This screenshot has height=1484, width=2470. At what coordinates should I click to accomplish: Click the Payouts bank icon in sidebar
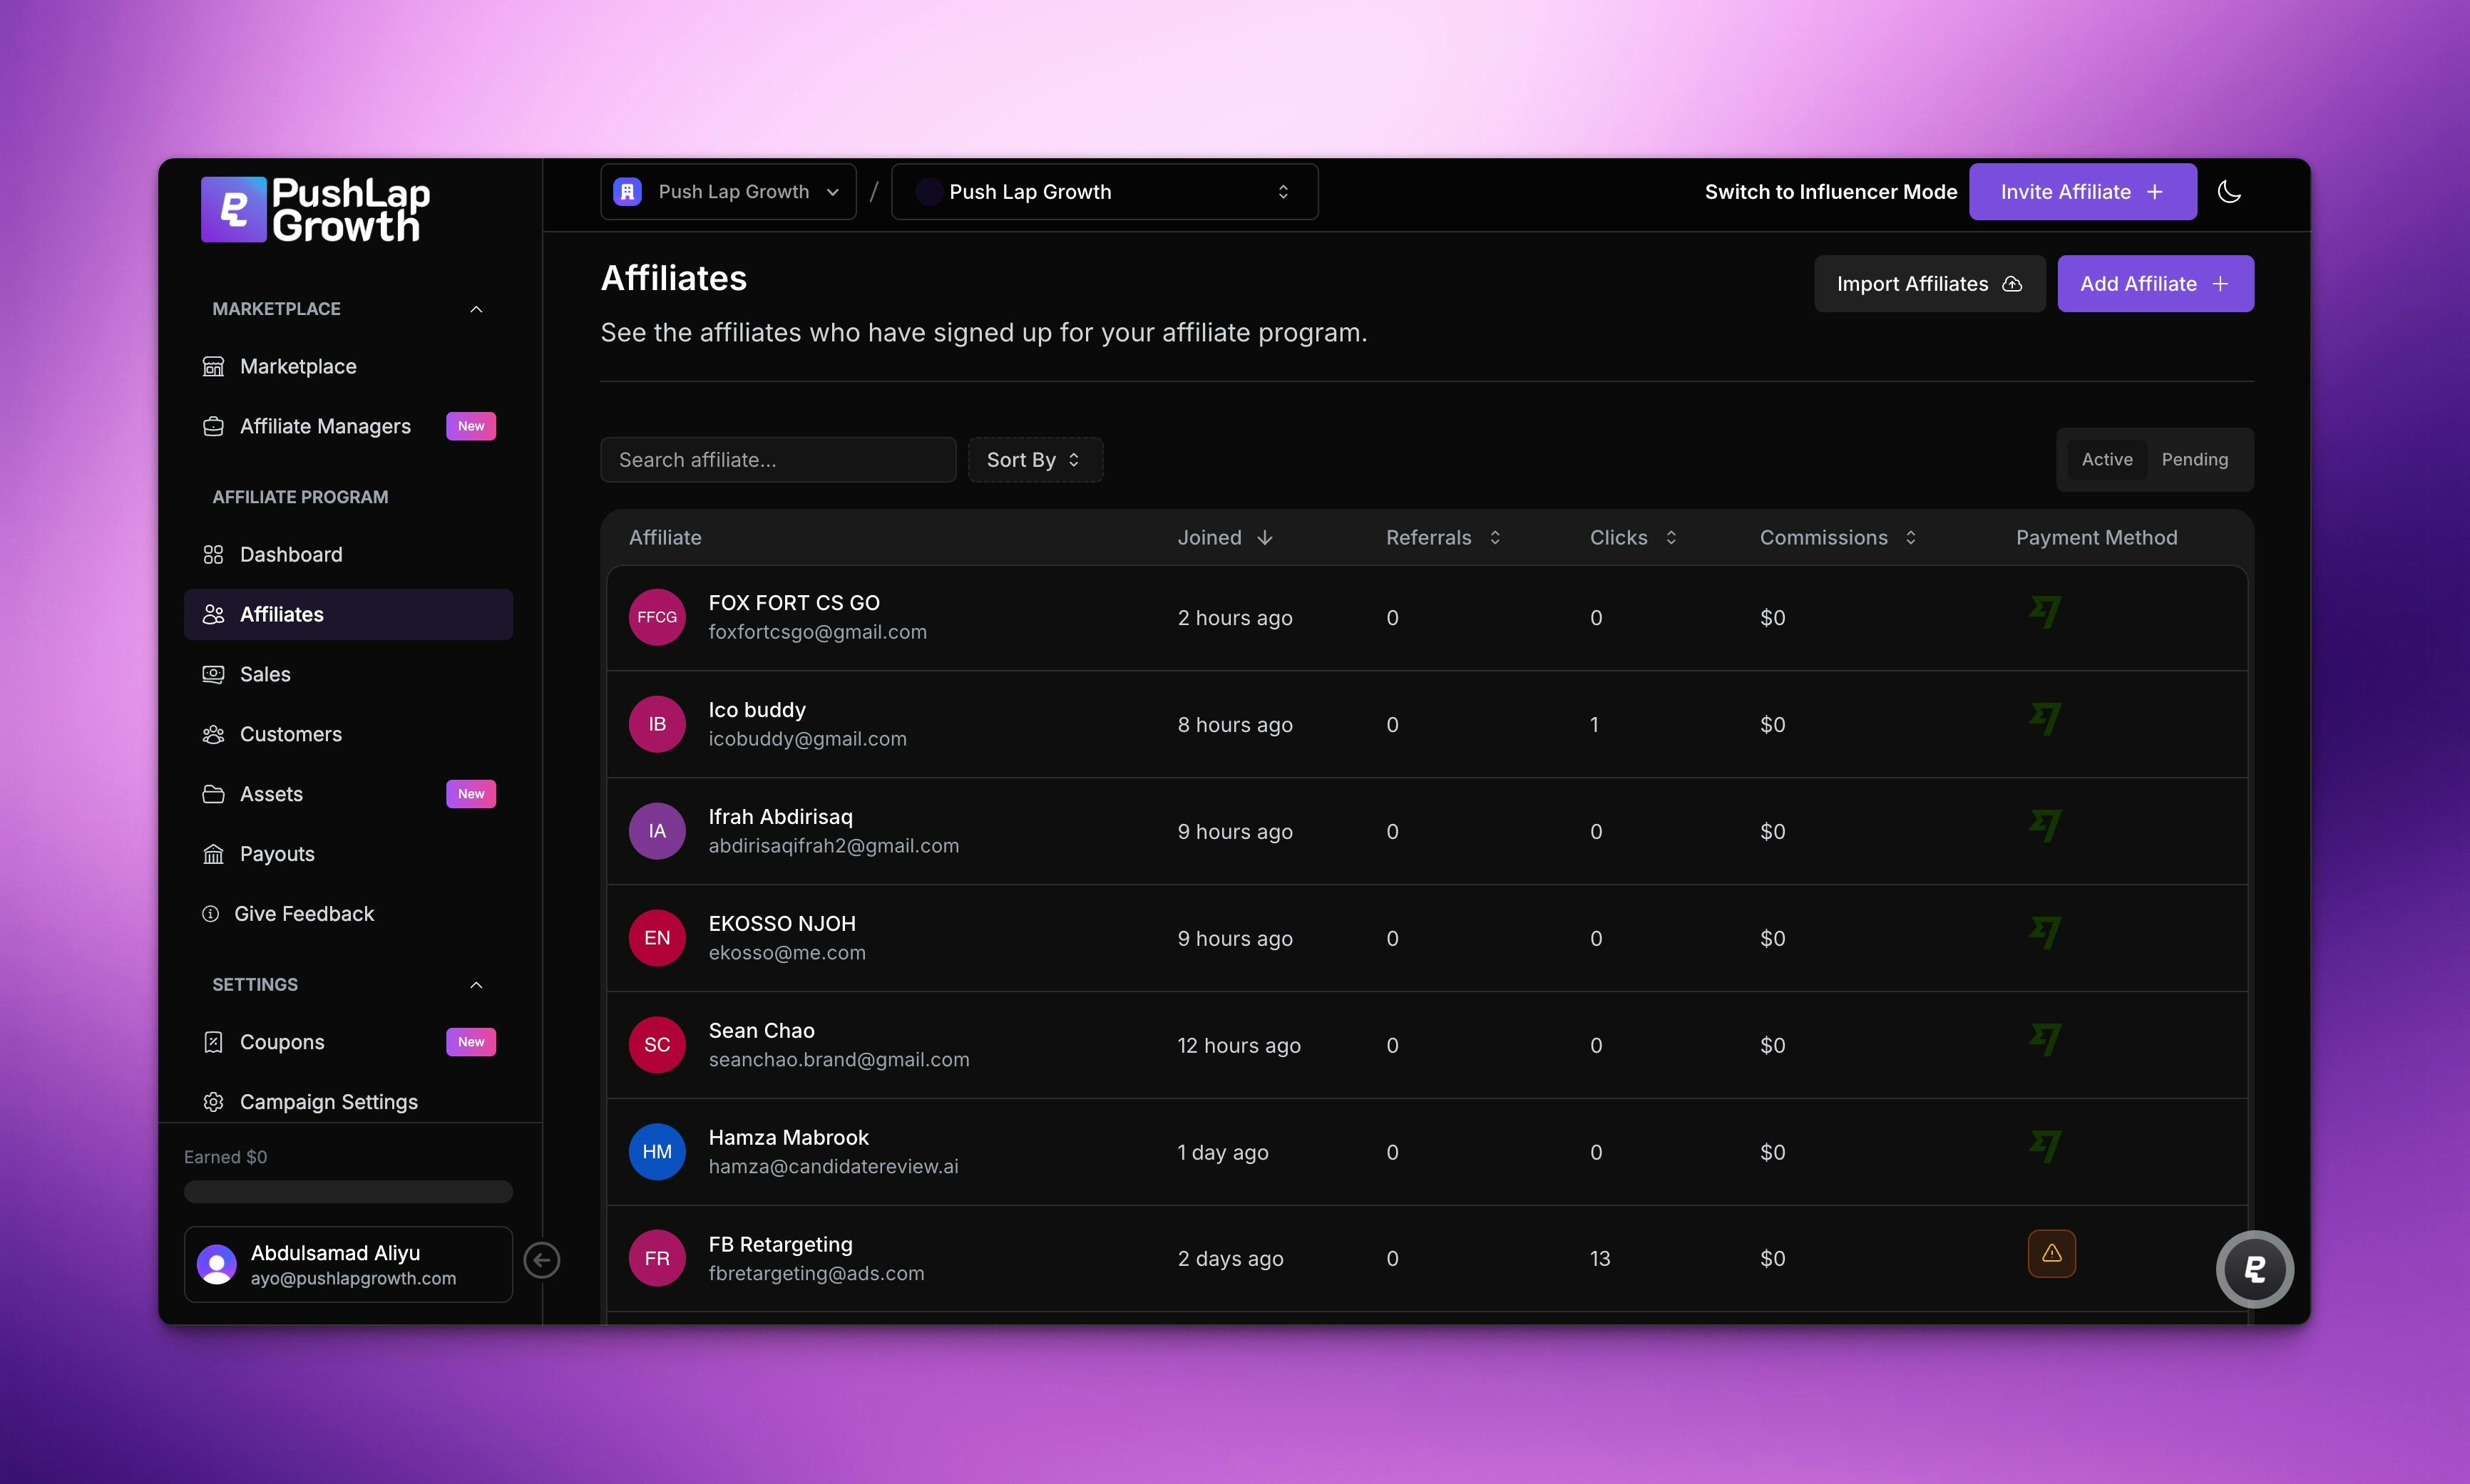pos(213,854)
